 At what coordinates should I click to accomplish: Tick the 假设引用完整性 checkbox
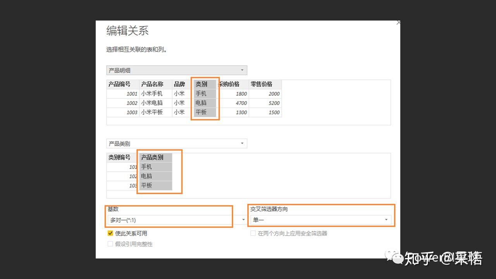click(110, 244)
